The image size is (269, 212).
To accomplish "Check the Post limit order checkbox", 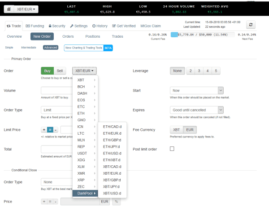I will [172, 149].
